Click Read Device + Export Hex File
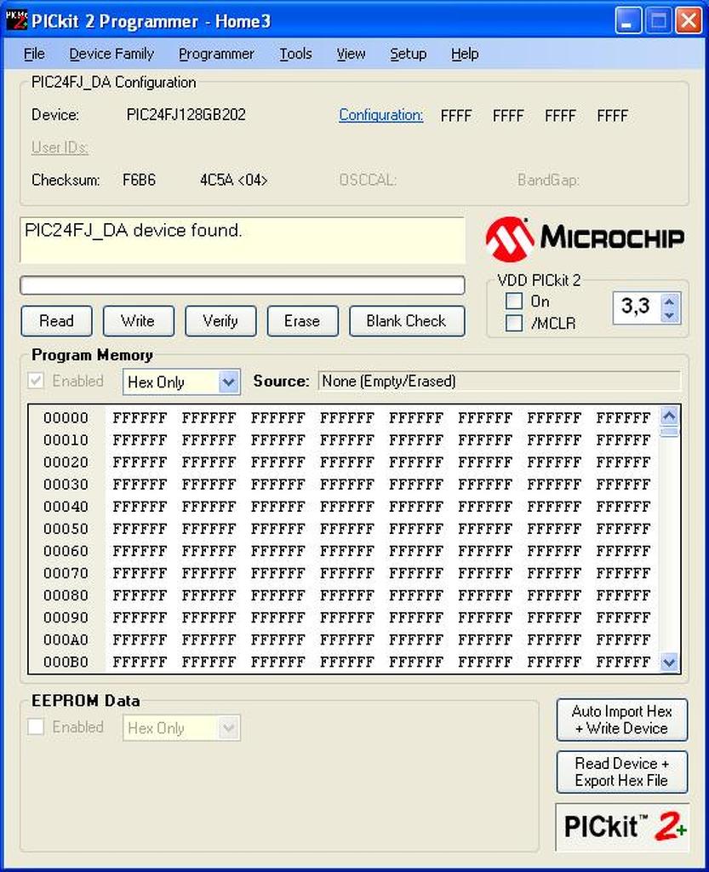The height and width of the screenshot is (872, 709). point(622,772)
